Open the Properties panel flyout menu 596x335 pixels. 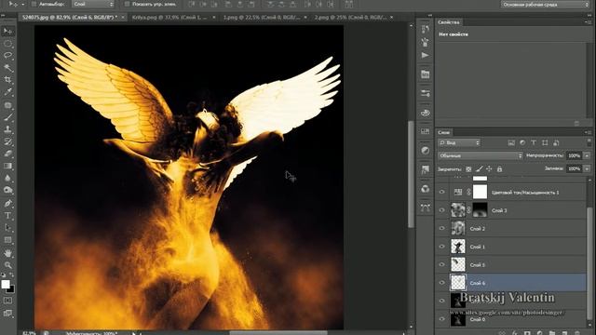[588, 22]
